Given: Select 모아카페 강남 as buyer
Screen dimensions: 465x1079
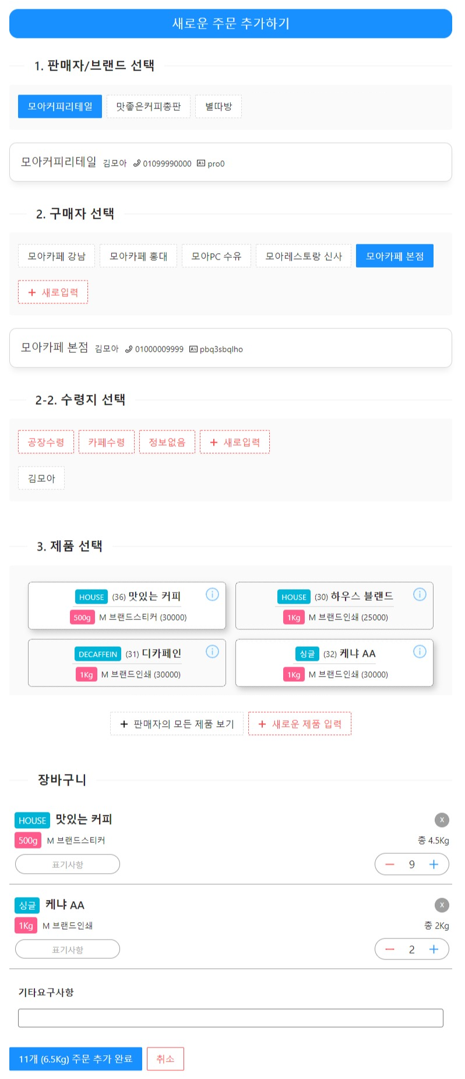Looking at the screenshot, I should tap(55, 255).
